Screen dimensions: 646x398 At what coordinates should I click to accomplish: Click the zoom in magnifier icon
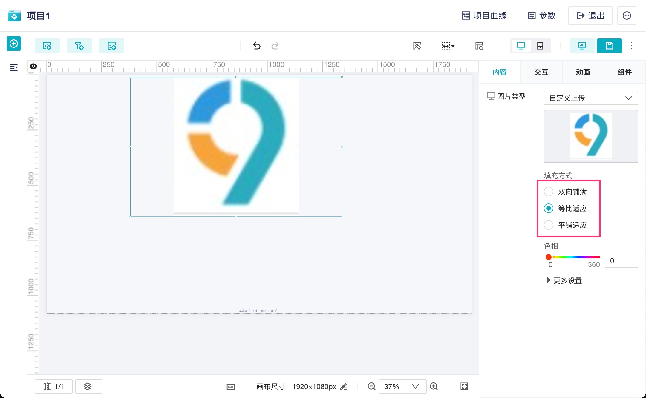[x=434, y=386]
